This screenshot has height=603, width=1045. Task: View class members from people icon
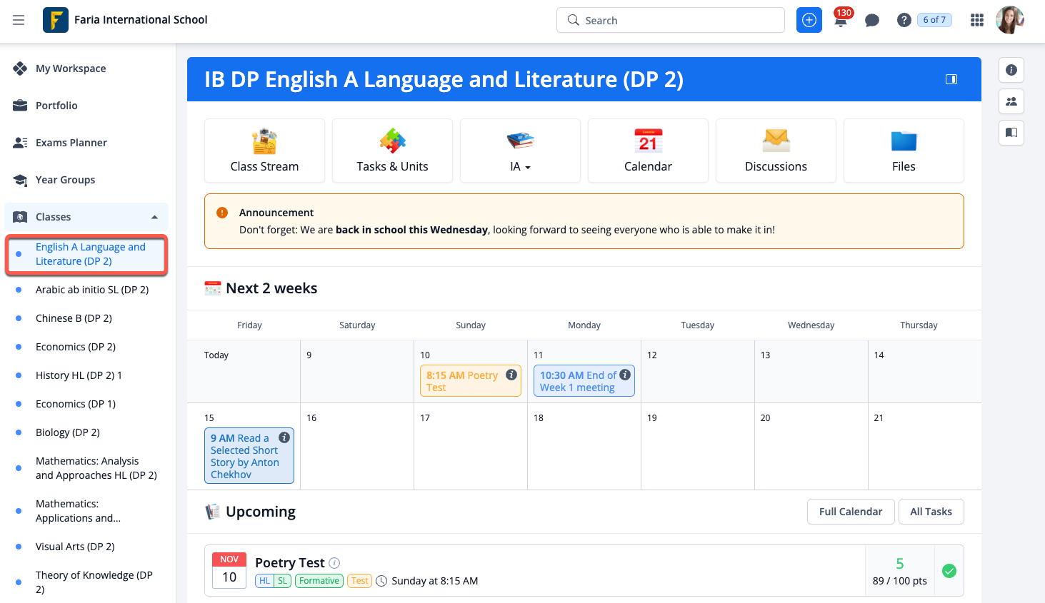pos(1011,101)
